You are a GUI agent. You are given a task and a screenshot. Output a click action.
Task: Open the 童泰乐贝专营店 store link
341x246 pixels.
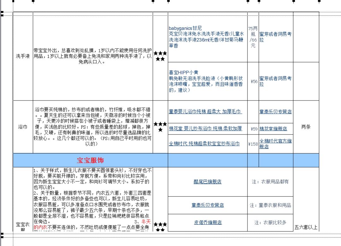(276, 111)
